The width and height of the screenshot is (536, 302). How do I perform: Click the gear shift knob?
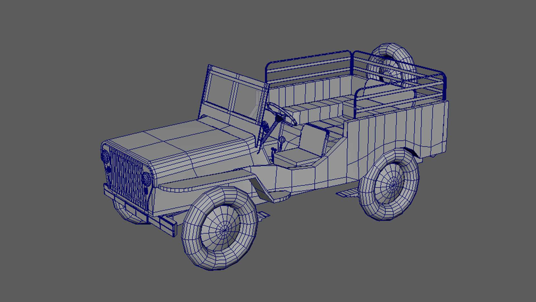coord(283,139)
